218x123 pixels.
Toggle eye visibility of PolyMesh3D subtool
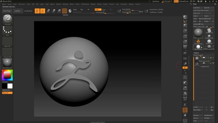pos(213,63)
